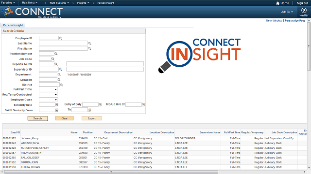Viewport: 311px width, 174px height.
Task: Open the NavBar compass icon
Action: tap(304, 10)
